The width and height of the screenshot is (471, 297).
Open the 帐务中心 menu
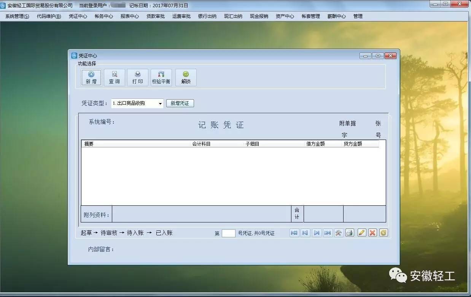(104, 16)
